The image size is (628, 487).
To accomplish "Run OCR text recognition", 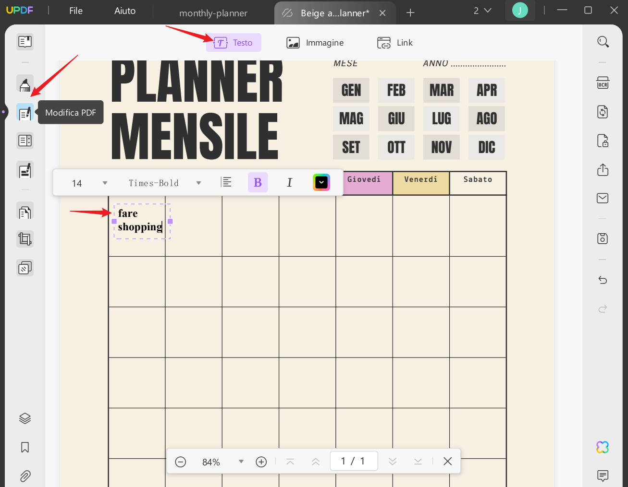I will click(x=603, y=83).
